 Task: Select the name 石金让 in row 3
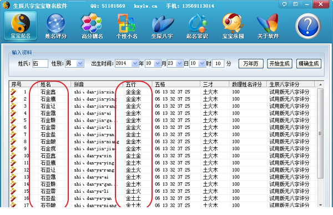[x=48, y=106]
